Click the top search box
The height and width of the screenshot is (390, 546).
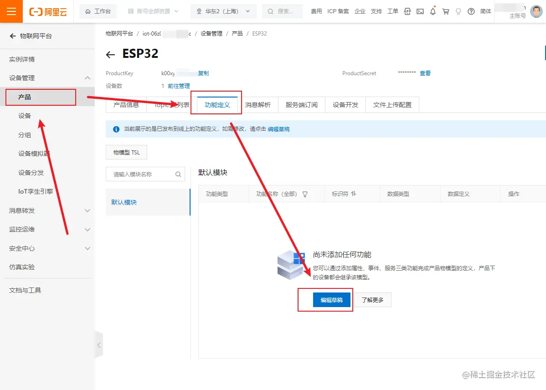point(282,11)
